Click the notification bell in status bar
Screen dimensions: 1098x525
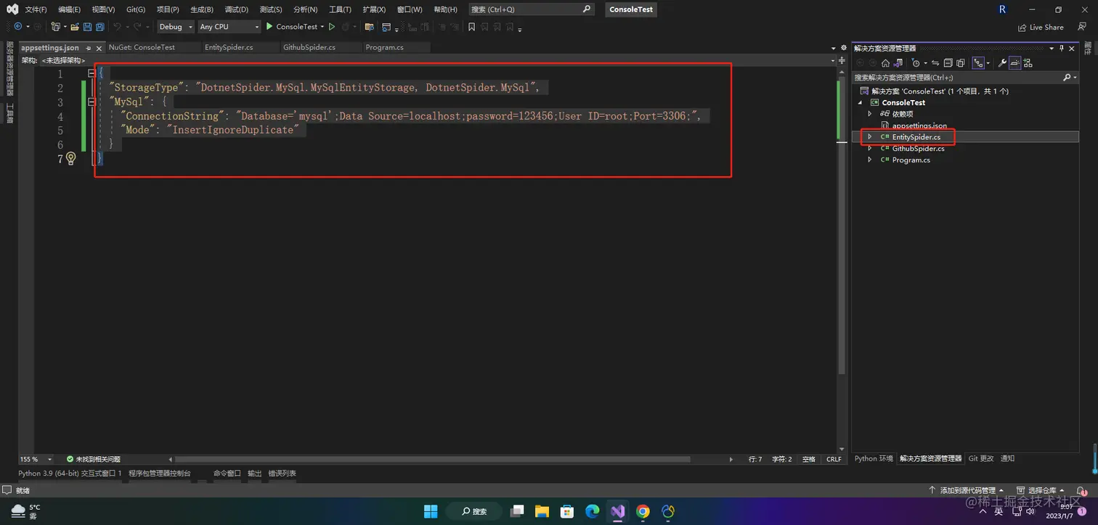pyautogui.click(x=1081, y=491)
